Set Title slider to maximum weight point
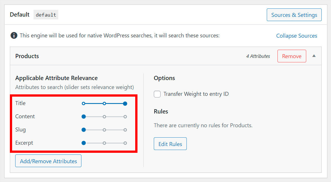331x182 pixels. point(125,104)
